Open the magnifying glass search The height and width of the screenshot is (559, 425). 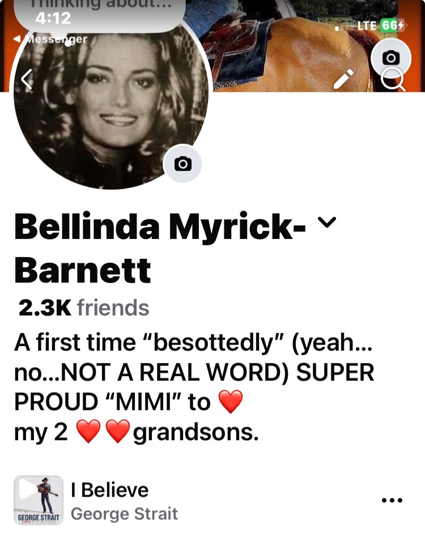point(393,80)
